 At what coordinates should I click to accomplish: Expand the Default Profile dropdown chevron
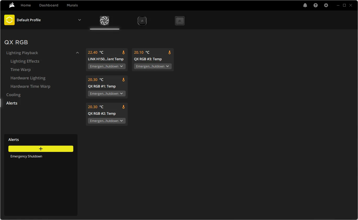click(80, 20)
